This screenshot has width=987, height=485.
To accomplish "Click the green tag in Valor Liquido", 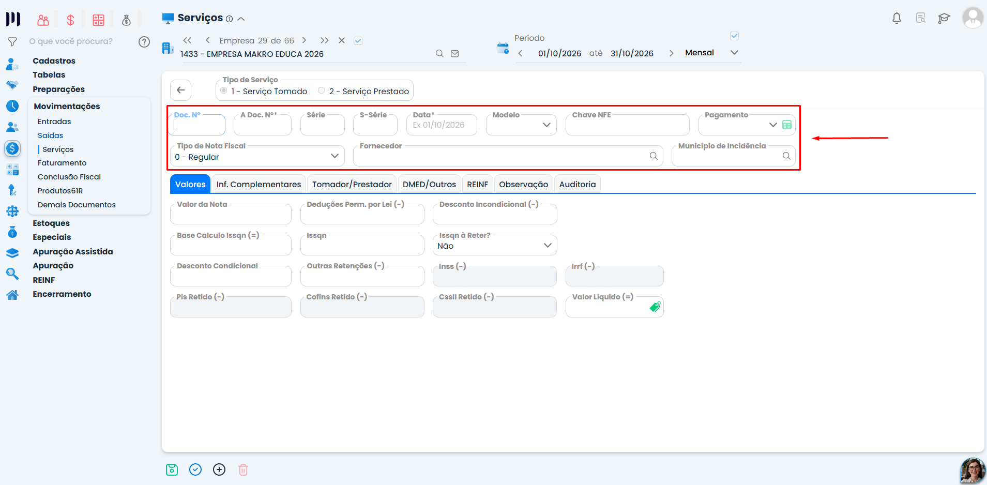I will (655, 307).
